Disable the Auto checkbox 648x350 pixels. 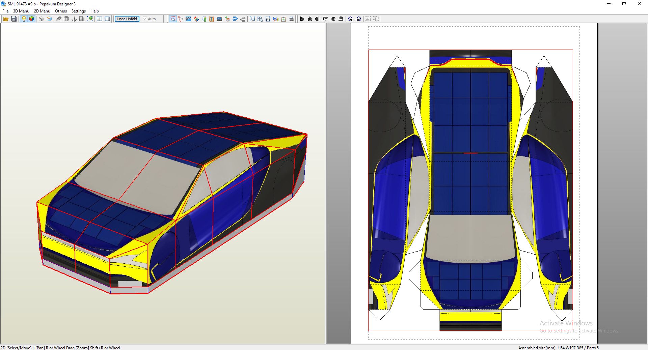145,19
